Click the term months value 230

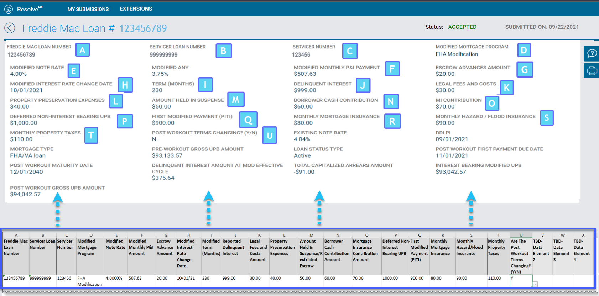tap(157, 90)
